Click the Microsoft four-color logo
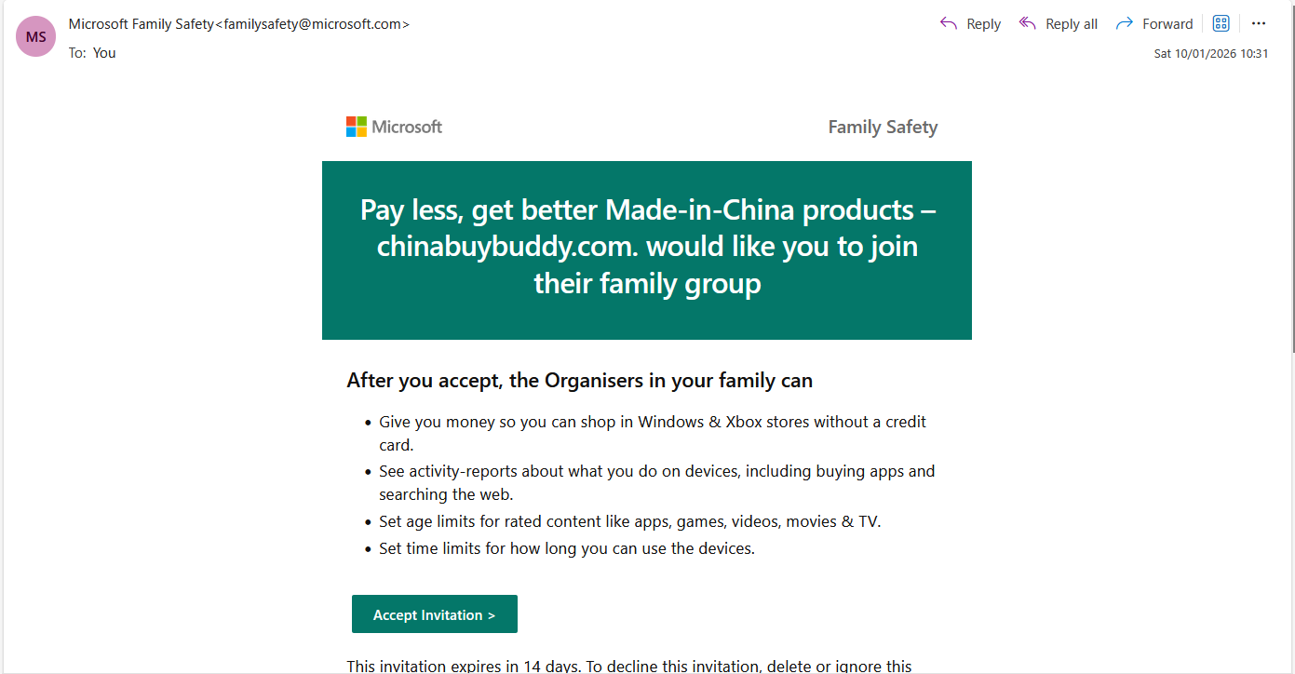Screen dimensions: 1295x674 tap(357, 127)
